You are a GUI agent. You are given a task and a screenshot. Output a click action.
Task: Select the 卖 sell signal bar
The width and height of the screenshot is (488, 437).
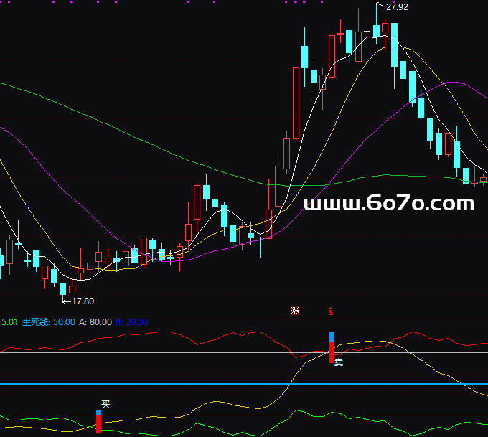(x=332, y=347)
